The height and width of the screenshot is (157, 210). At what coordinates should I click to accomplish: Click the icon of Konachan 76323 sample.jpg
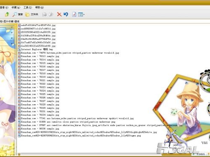[19, 88]
